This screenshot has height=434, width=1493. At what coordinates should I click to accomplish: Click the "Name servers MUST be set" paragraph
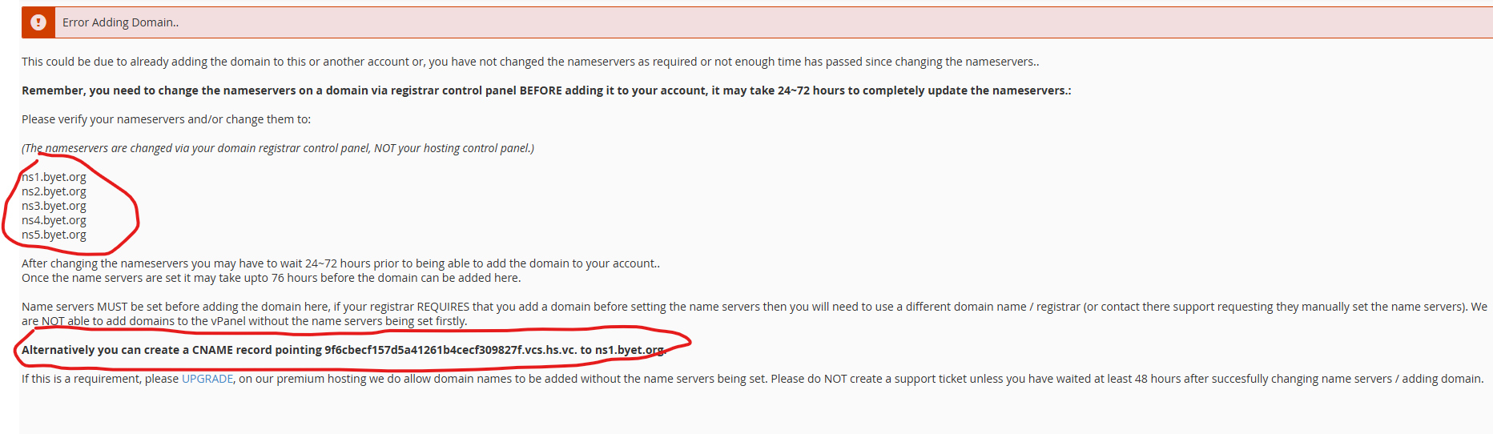753,307
